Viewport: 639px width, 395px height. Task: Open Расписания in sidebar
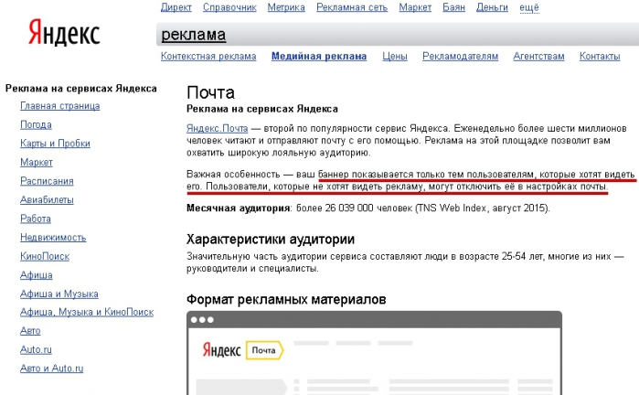[x=47, y=181]
